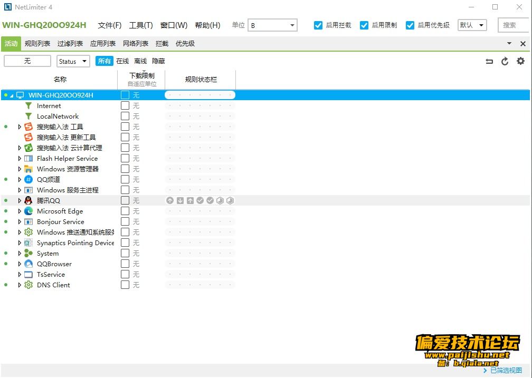Click the Flash Helper Service icon
The width and height of the screenshot is (532, 378).
pos(28,158)
